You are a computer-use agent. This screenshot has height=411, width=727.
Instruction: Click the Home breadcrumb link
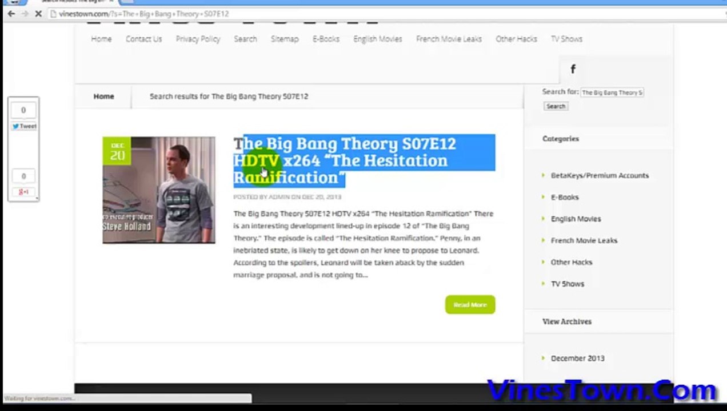coord(103,96)
